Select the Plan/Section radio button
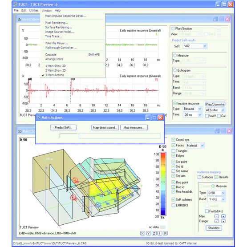The height and width of the screenshot is (247, 247). point(173,28)
